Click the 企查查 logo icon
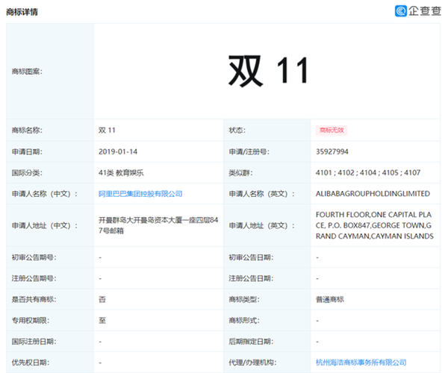 (401, 11)
